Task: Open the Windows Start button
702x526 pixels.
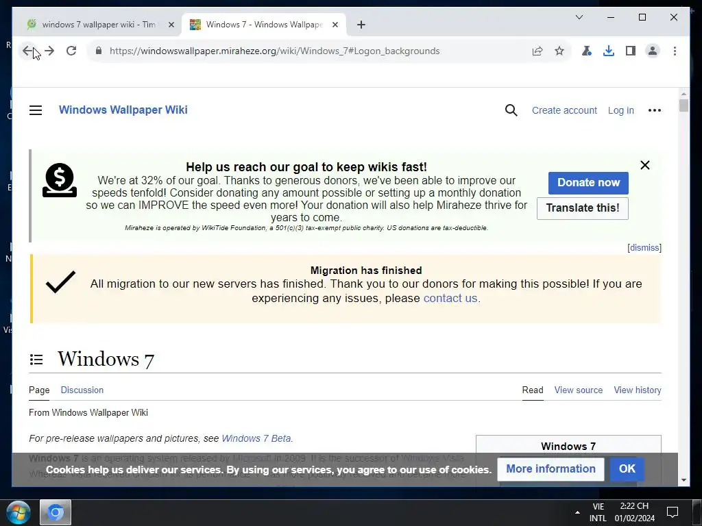Action: pos(19,512)
